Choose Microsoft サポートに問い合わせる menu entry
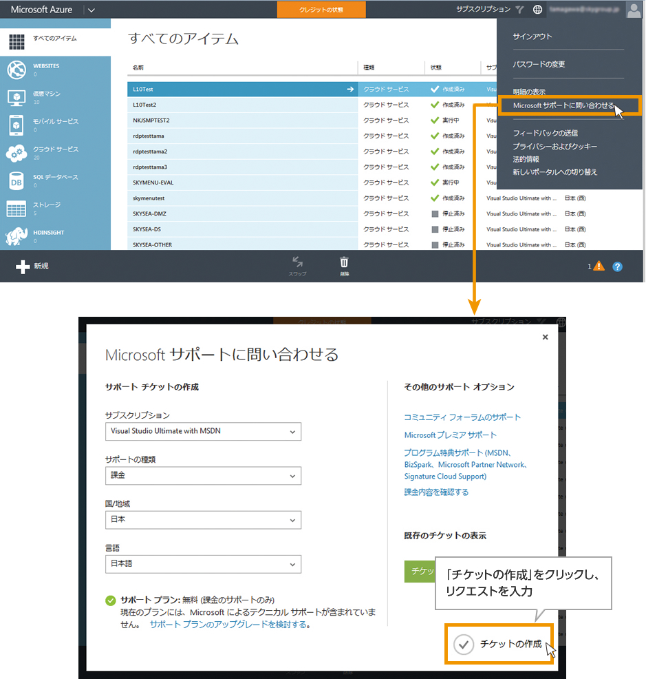646x679 pixels. (x=563, y=105)
